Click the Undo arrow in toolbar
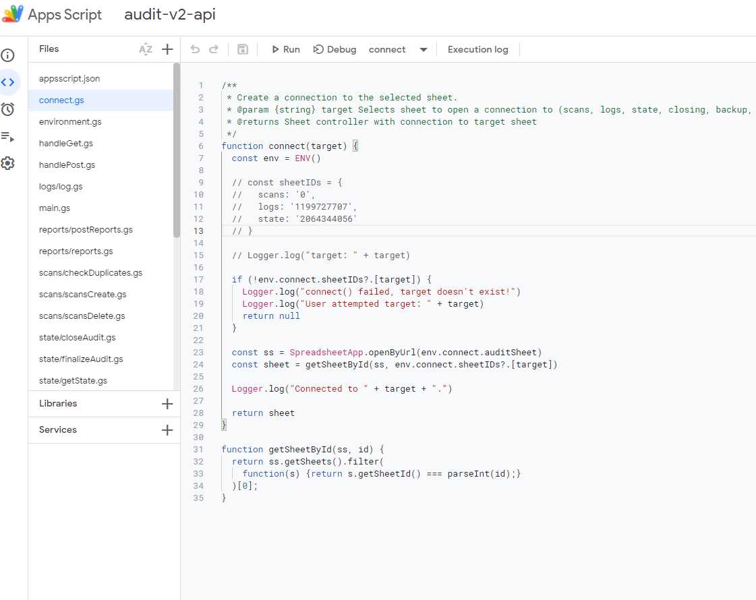 pos(195,49)
